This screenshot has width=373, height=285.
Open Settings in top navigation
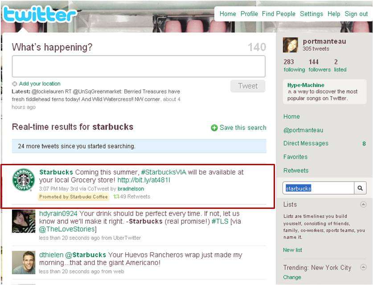tap(312, 14)
